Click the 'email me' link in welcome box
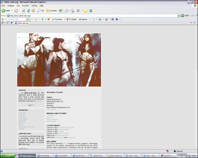Viewport: 198px width, 158px height. pos(39,101)
